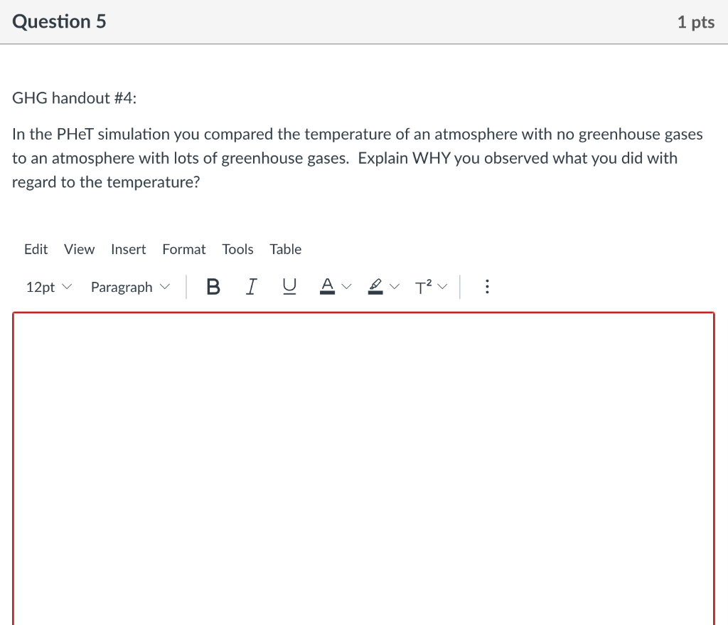Toggle underline formatting
Screen dimensions: 728x625
[289, 285]
